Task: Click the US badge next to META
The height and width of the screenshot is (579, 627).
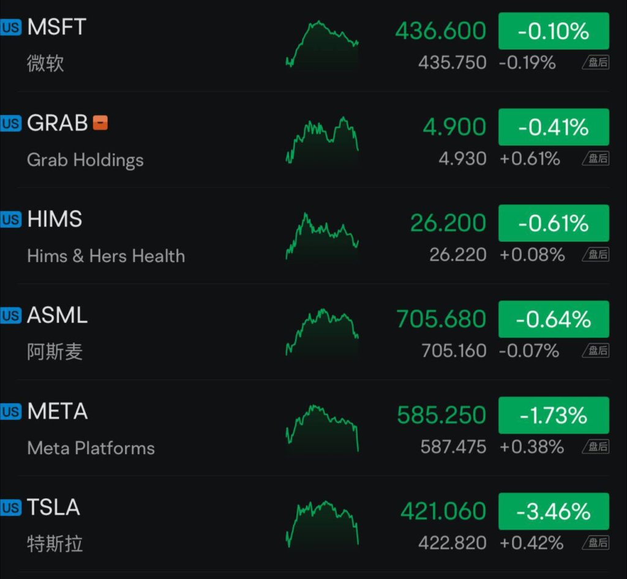Action: click(x=11, y=412)
